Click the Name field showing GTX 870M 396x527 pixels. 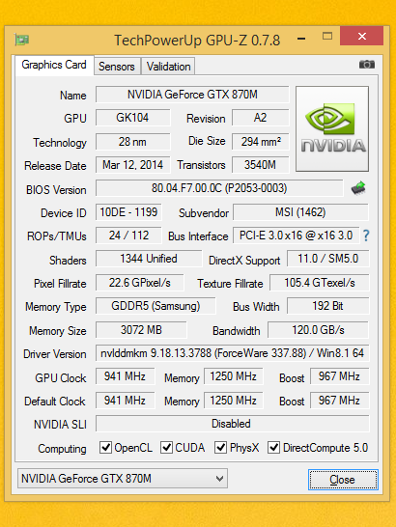tap(192, 95)
